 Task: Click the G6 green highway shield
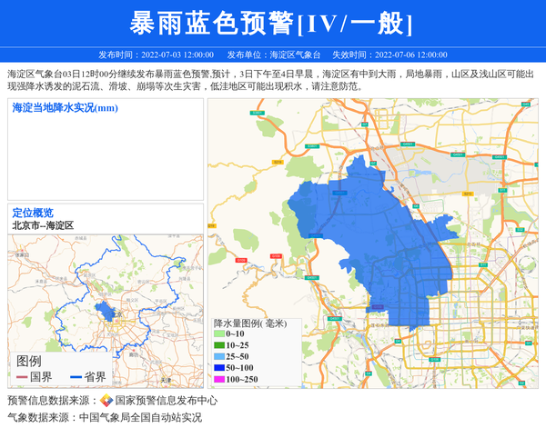point(416,206)
